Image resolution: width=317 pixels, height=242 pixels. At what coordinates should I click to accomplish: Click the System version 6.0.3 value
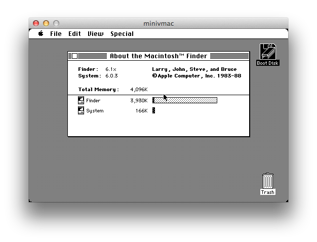[x=111, y=76]
